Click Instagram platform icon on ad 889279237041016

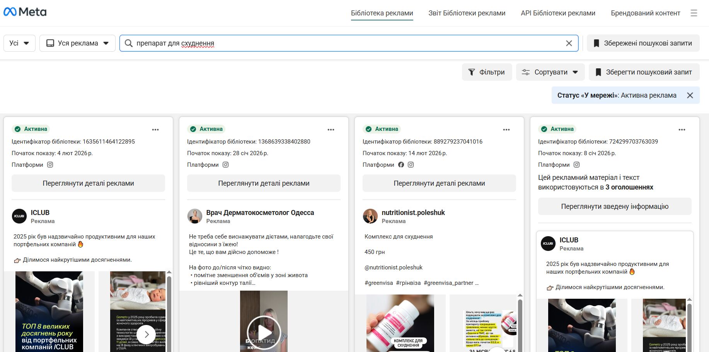[411, 165]
